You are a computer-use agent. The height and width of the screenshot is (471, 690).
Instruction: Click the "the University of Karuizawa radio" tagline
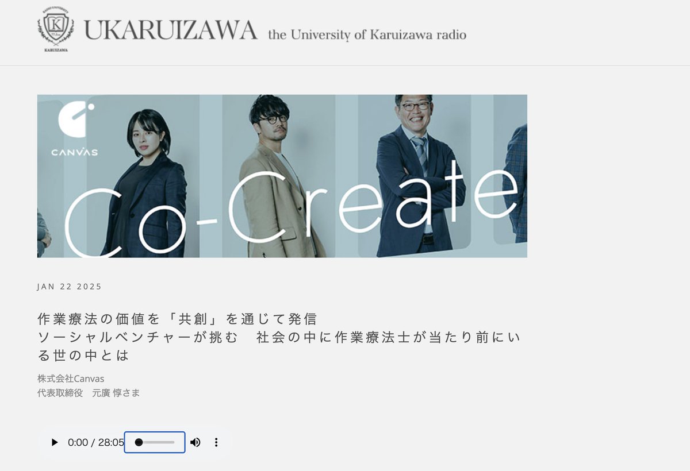[x=367, y=34]
